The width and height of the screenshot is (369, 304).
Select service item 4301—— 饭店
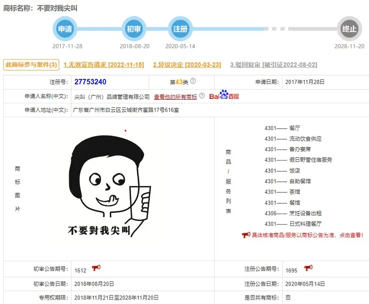click(282, 171)
